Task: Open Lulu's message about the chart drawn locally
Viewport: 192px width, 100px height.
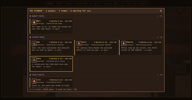Action: coord(51,86)
